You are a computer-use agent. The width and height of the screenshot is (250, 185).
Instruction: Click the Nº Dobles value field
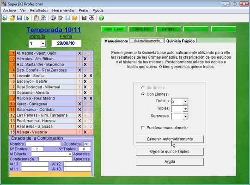37,149
